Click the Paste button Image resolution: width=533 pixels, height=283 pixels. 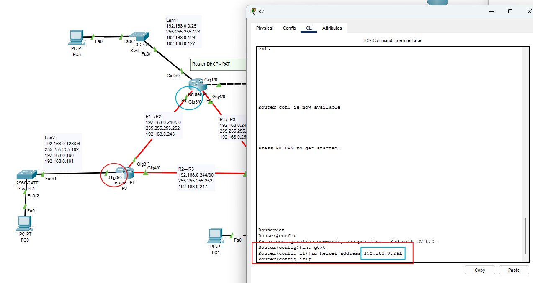[x=514, y=270]
